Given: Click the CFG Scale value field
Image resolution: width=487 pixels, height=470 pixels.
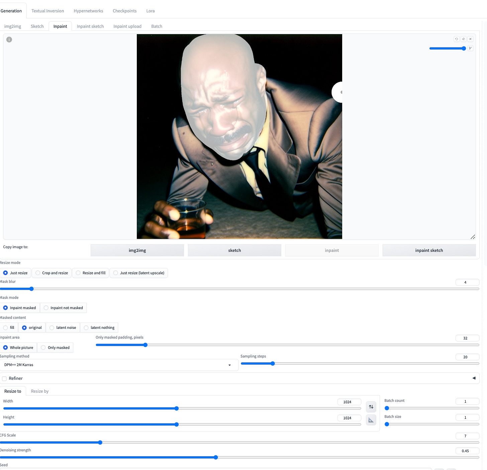Looking at the screenshot, I should coord(467,436).
